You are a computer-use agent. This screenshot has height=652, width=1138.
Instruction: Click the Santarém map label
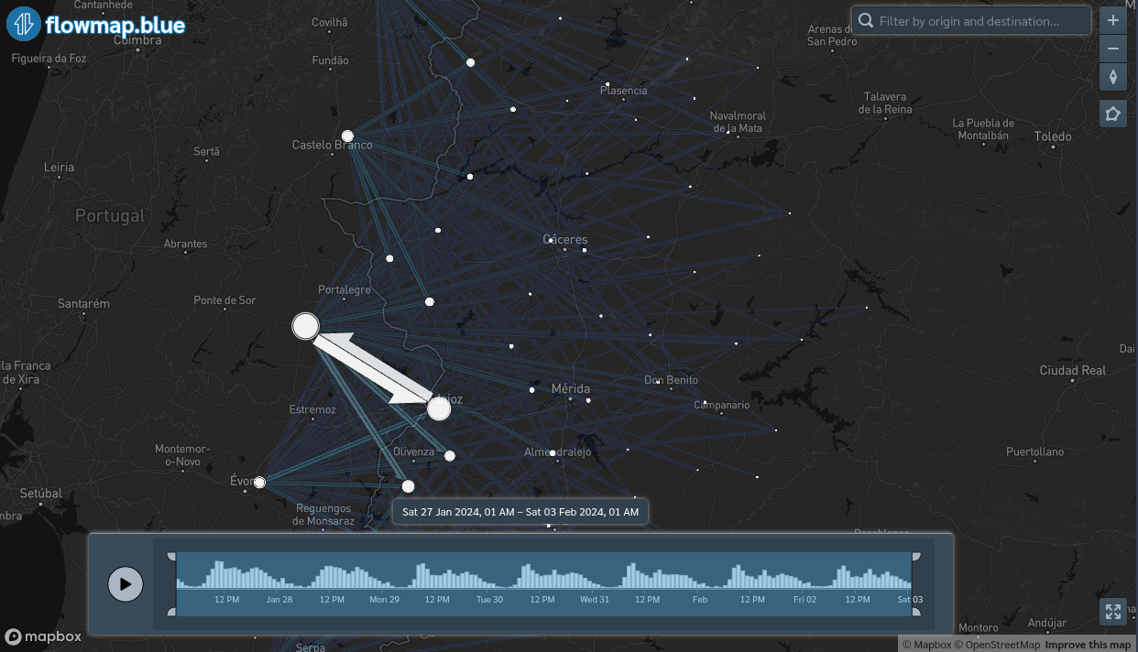tap(83, 304)
